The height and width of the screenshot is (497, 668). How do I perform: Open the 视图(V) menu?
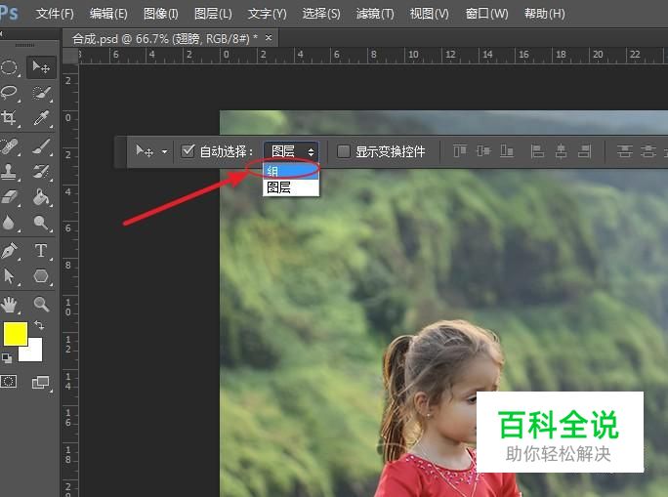coord(429,14)
